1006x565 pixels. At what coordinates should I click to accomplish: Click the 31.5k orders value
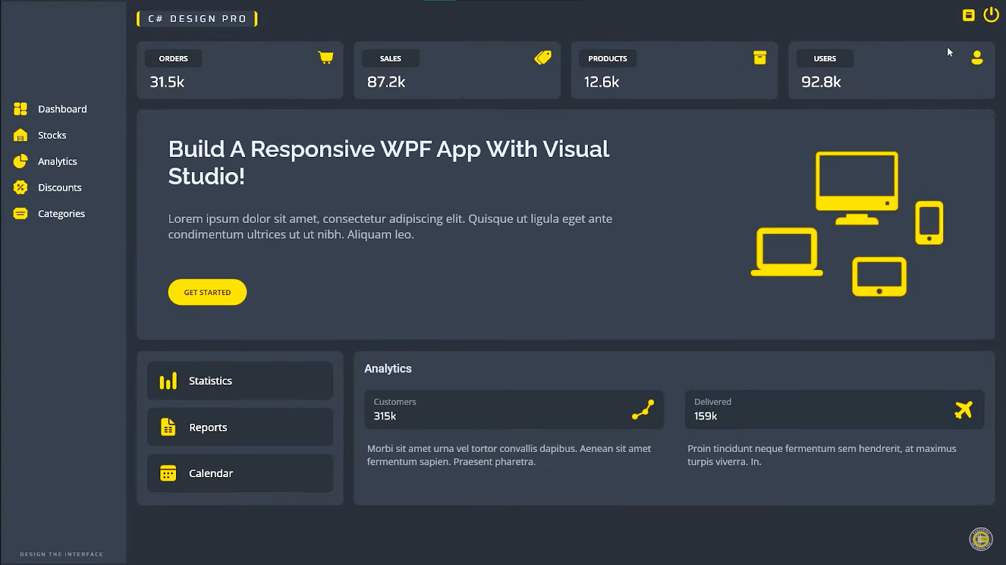[167, 82]
